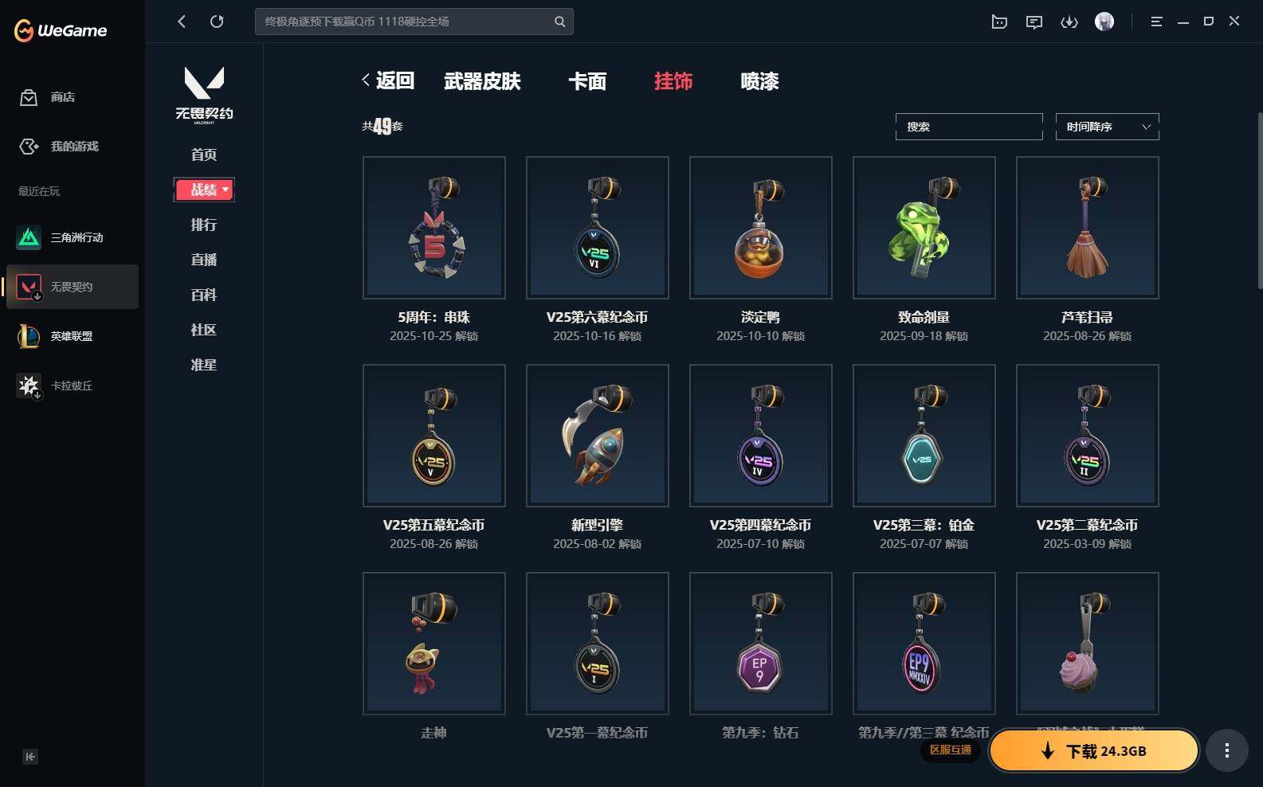
Task: Click the 下载 24.3GB button
Action: (x=1094, y=751)
